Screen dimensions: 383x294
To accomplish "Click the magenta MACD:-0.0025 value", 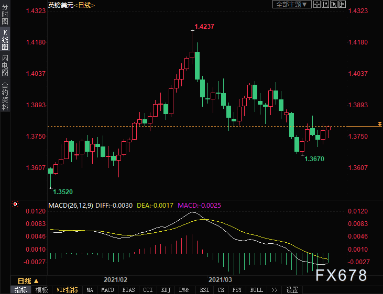I will click(x=199, y=206).
